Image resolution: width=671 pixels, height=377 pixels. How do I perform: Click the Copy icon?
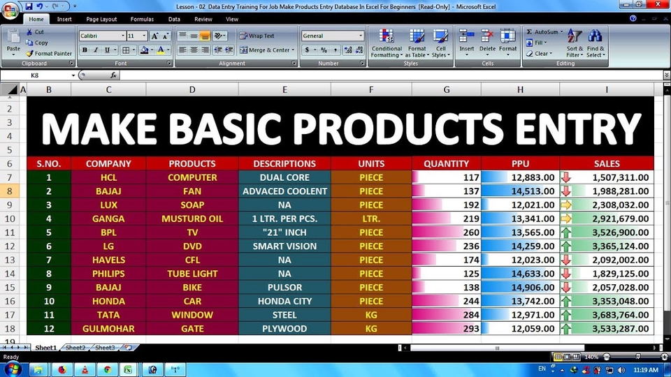tap(29, 43)
